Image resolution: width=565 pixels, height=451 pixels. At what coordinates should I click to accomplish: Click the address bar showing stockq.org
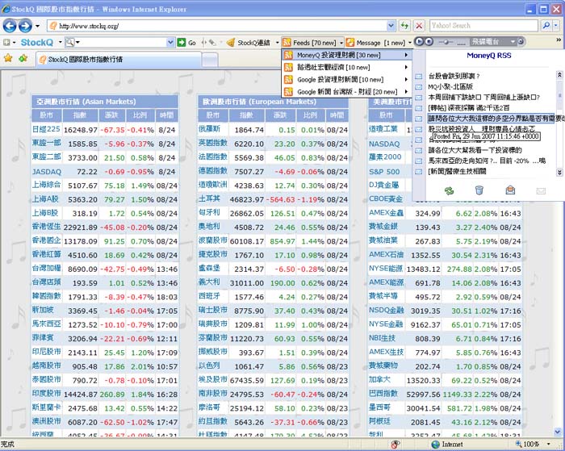pos(217,26)
